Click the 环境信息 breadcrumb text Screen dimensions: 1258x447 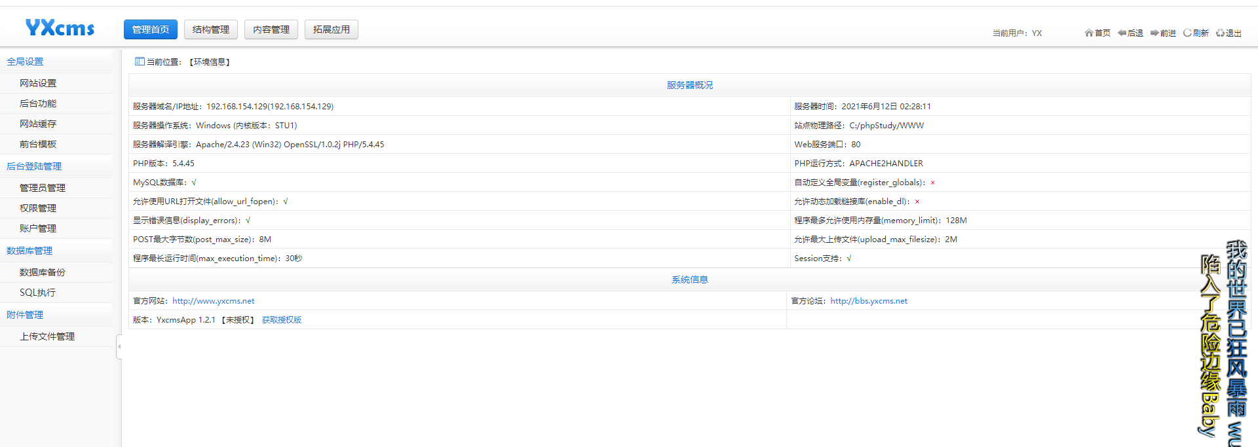[x=210, y=62]
